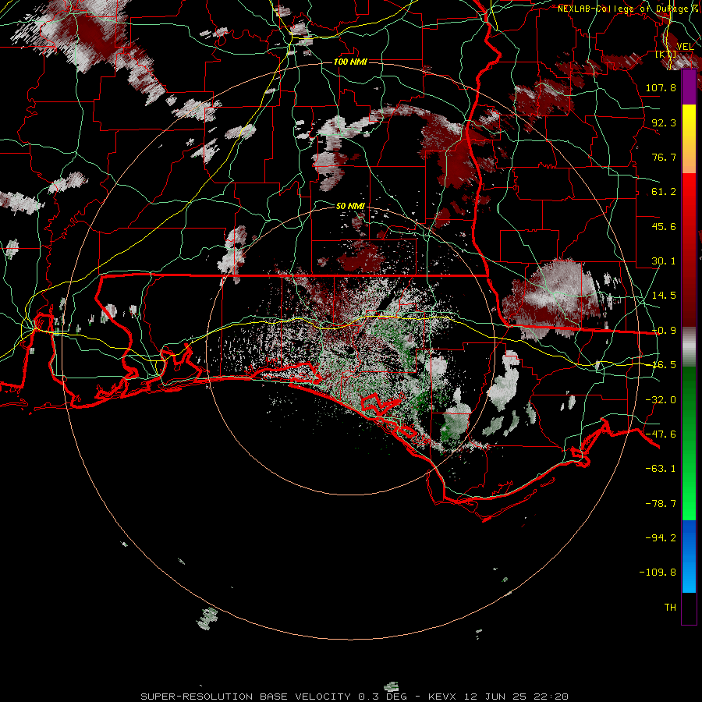
Task: Click the Super-Resolution Base Velocity caption
Action: (x=355, y=697)
